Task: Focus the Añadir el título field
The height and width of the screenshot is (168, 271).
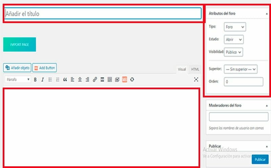Action: (103, 14)
